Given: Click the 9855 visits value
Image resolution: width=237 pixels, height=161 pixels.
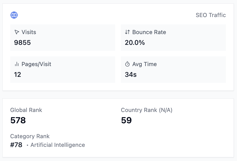Looking at the screenshot, I should (22, 43).
